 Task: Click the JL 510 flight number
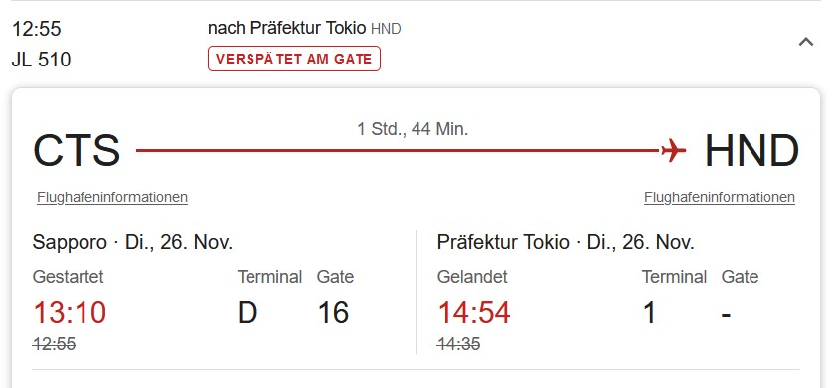pos(41,60)
